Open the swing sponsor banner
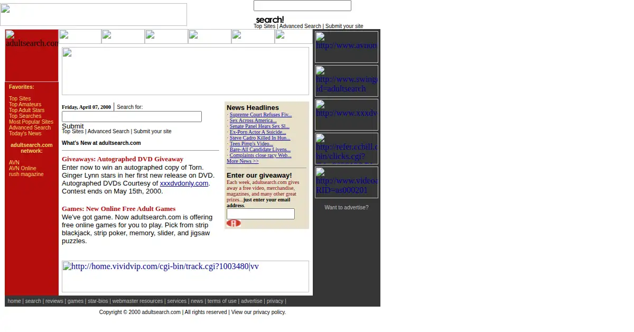Image resolution: width=634 pixels, height=332 pixels. tap(347, 81)
